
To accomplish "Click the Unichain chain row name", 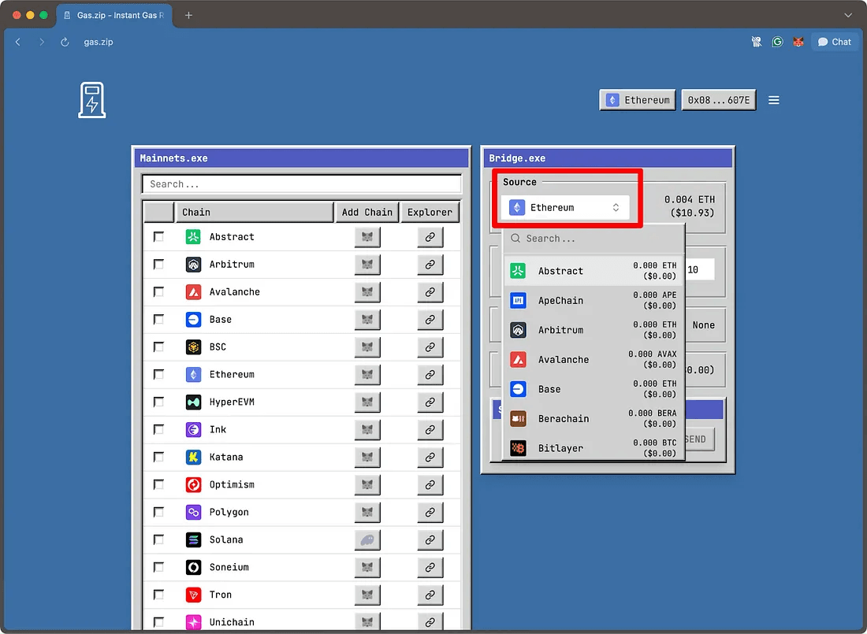I will click(x=232, y=622).
